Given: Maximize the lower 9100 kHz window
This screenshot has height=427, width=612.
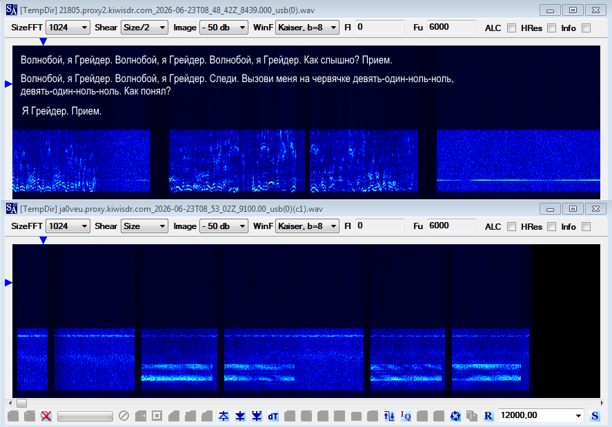Looking at the screenshot, I should click(573, 209).
